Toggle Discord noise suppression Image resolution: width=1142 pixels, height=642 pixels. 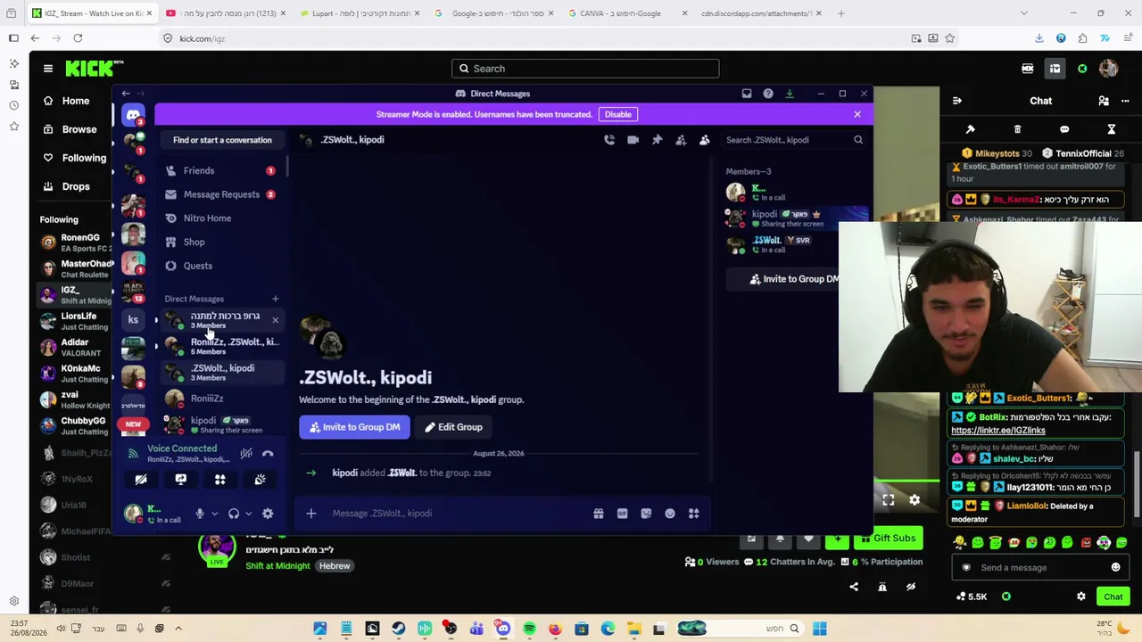[x=246, y=454]
